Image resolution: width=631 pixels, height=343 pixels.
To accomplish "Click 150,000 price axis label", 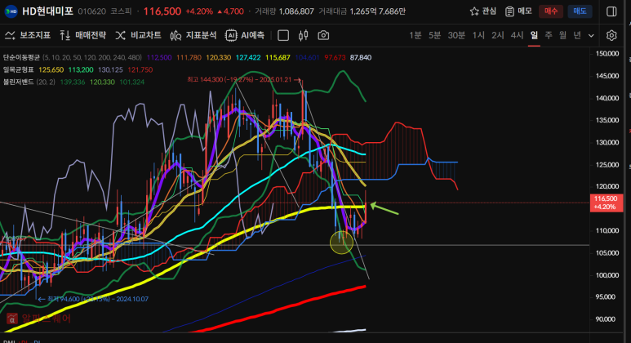I will [x=607, y=54].
